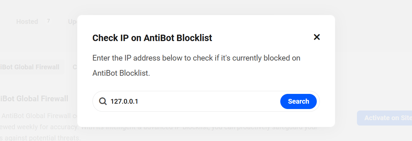Viewport: 412px width, 141px height.
Task: Open the AntiBot Global Firewall pill tab
Action: point(30,67)
